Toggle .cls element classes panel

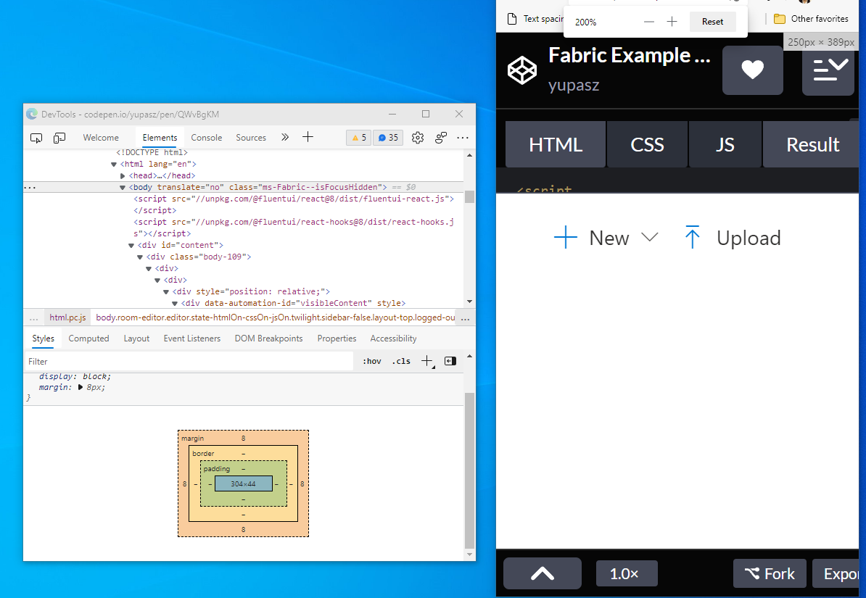tap(401, 360)
